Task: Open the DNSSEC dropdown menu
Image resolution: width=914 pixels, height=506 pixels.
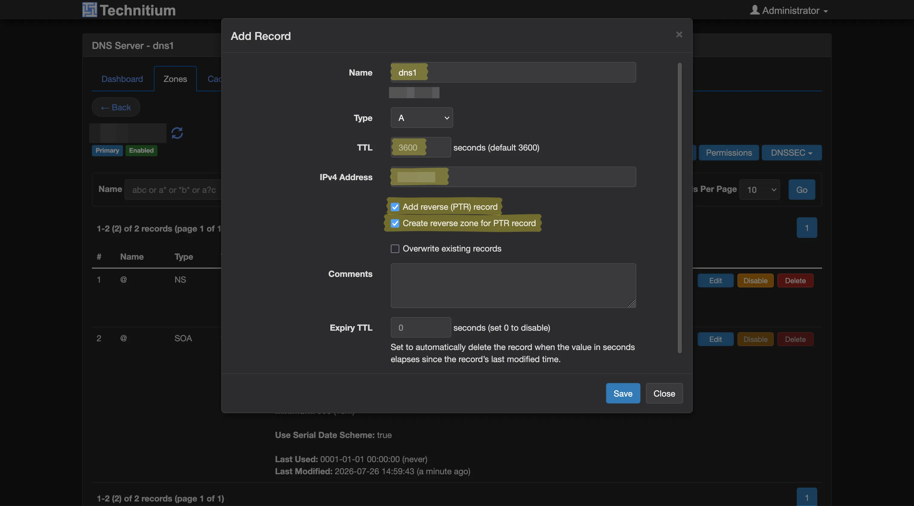Action: (791, 153)
